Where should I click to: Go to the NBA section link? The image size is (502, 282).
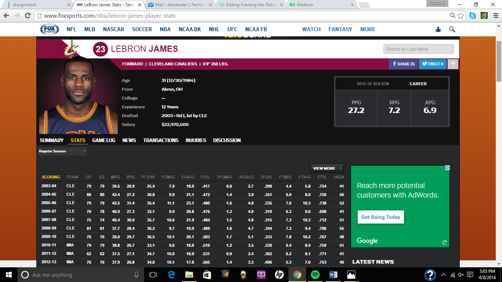pyautogui.click(x=165, y=29)
